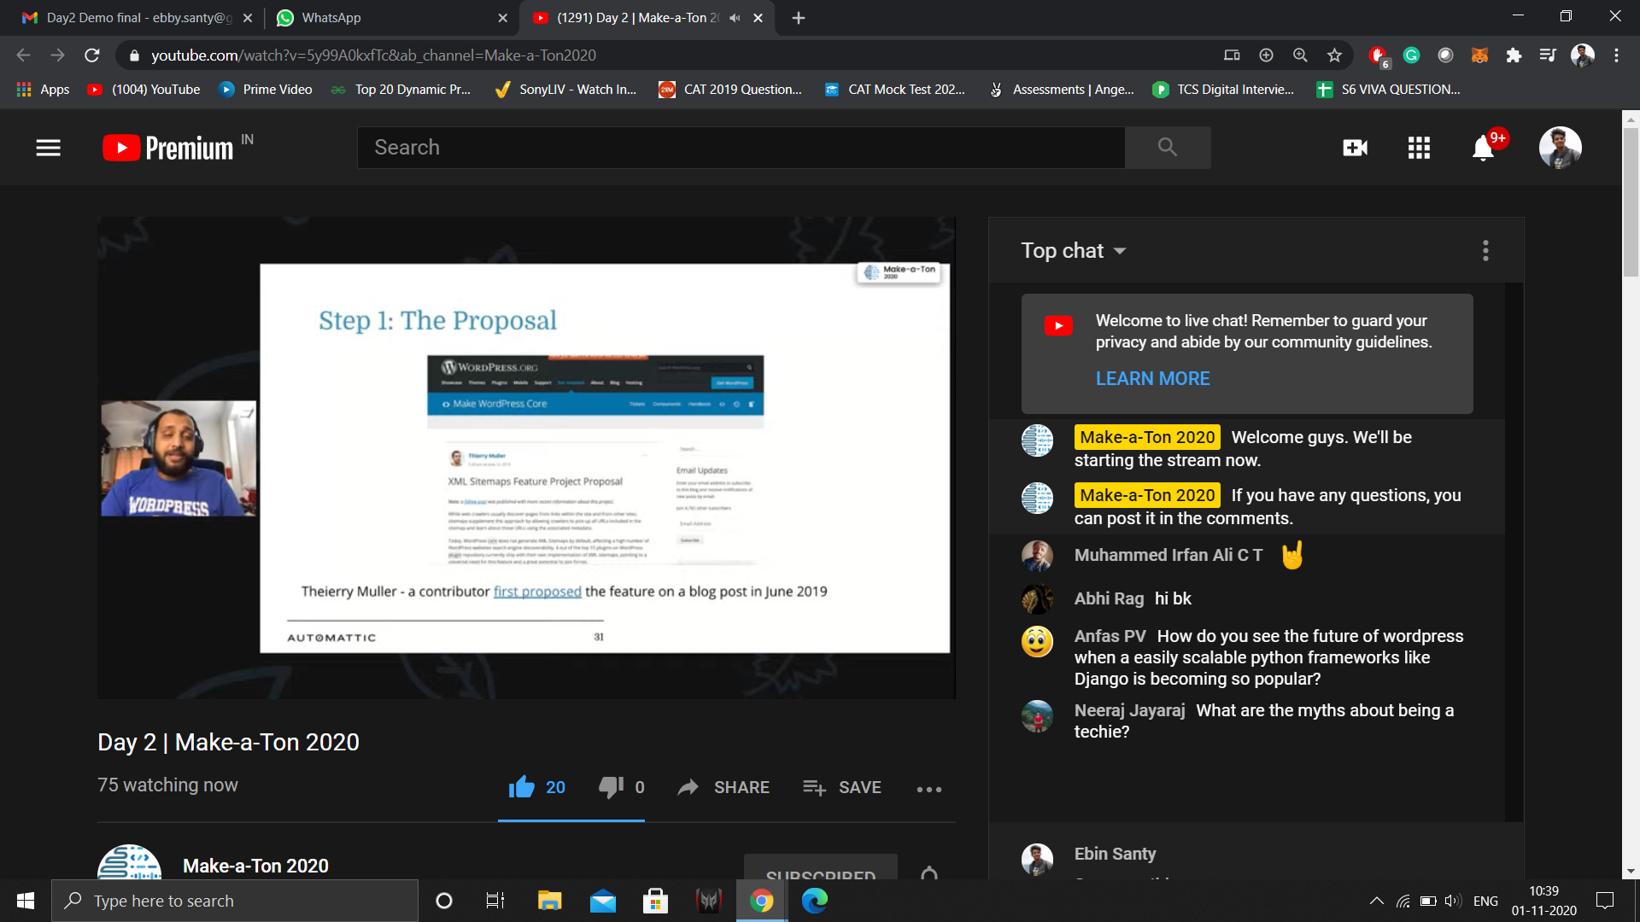1640x922 pixels.
Task: Open the extensions puzzle piece menu
Action: (1514, 55)
